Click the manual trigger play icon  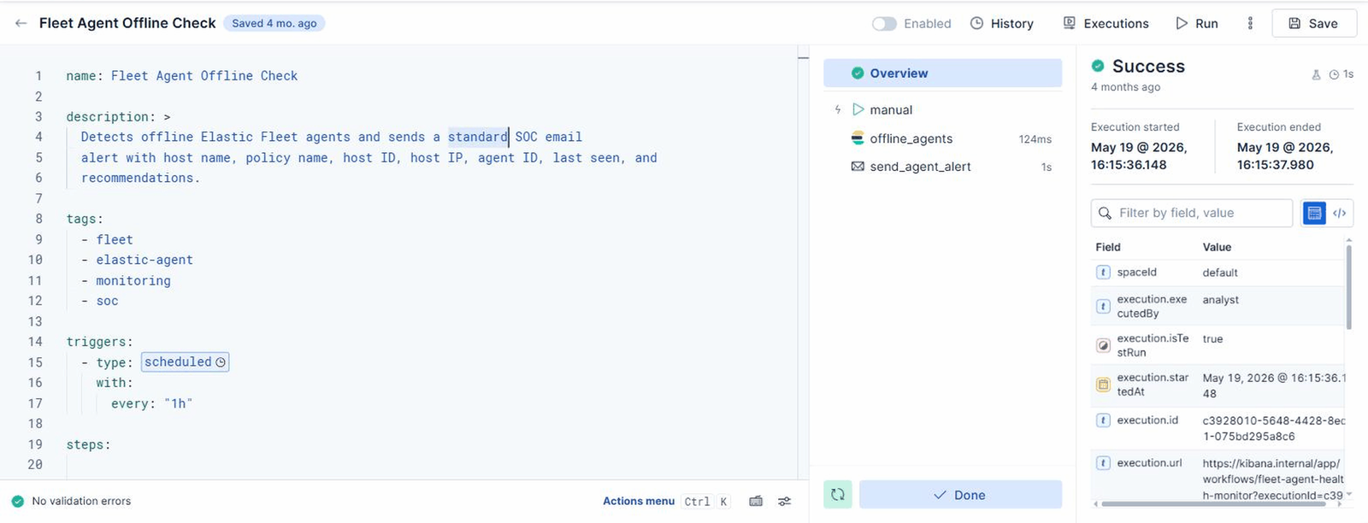coord(858,109)
